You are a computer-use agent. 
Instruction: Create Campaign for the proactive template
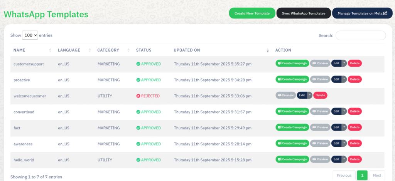coord(292,79)
